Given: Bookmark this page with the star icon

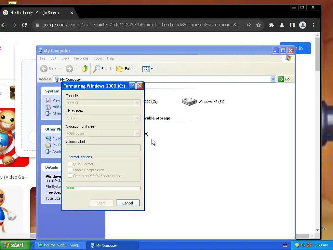Looking at the screenshot, I should [259, 25].
